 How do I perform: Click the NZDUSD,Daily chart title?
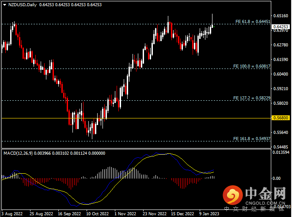pyautogui.click(x=22, y=4)
